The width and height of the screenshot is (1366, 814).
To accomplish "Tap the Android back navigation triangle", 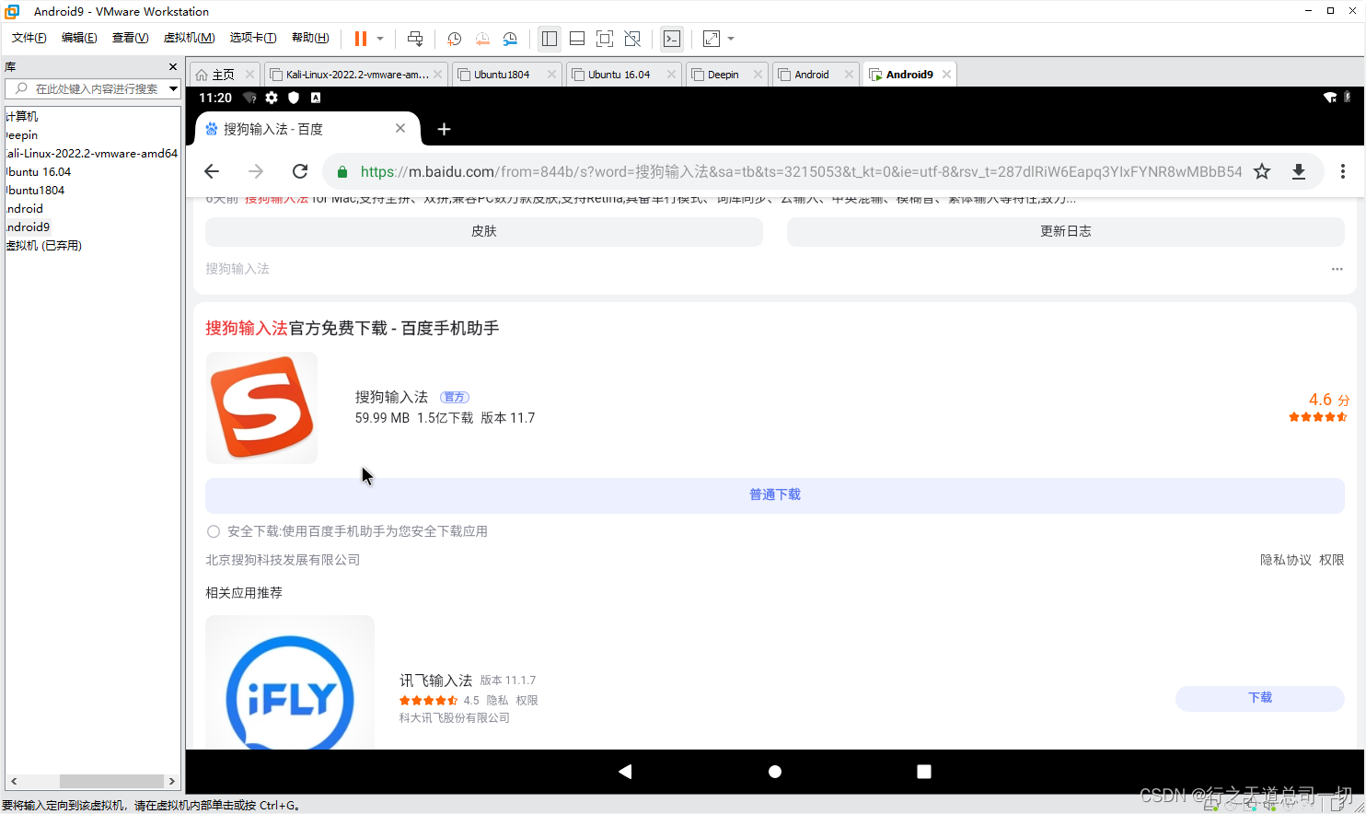I will pos(626,772).
